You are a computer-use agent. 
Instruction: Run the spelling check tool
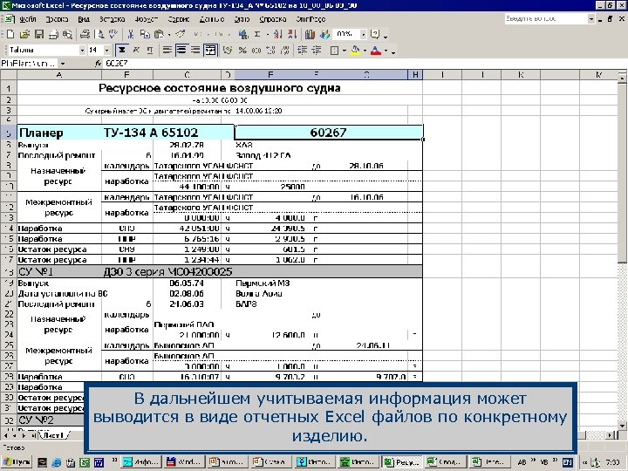pos(113,35)
